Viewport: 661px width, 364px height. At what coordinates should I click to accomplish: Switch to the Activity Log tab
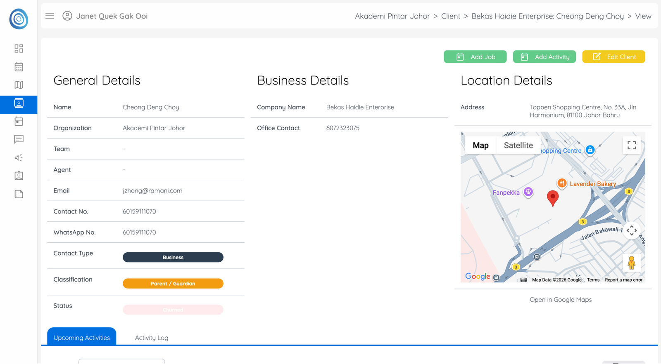click(151, 338)
